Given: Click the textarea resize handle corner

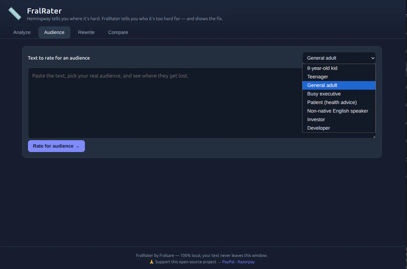Looking at the screenshot, I should pos(374,137).
